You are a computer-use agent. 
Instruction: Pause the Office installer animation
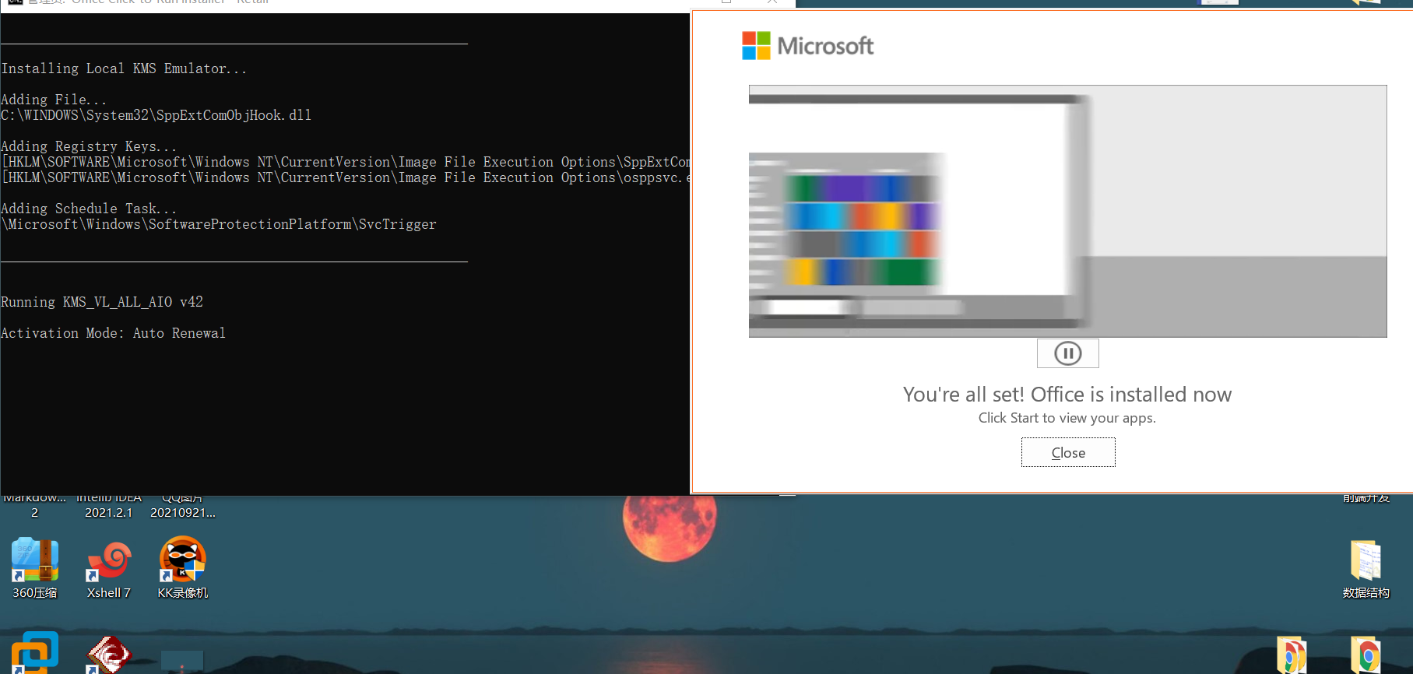(x=1067, y=353)
